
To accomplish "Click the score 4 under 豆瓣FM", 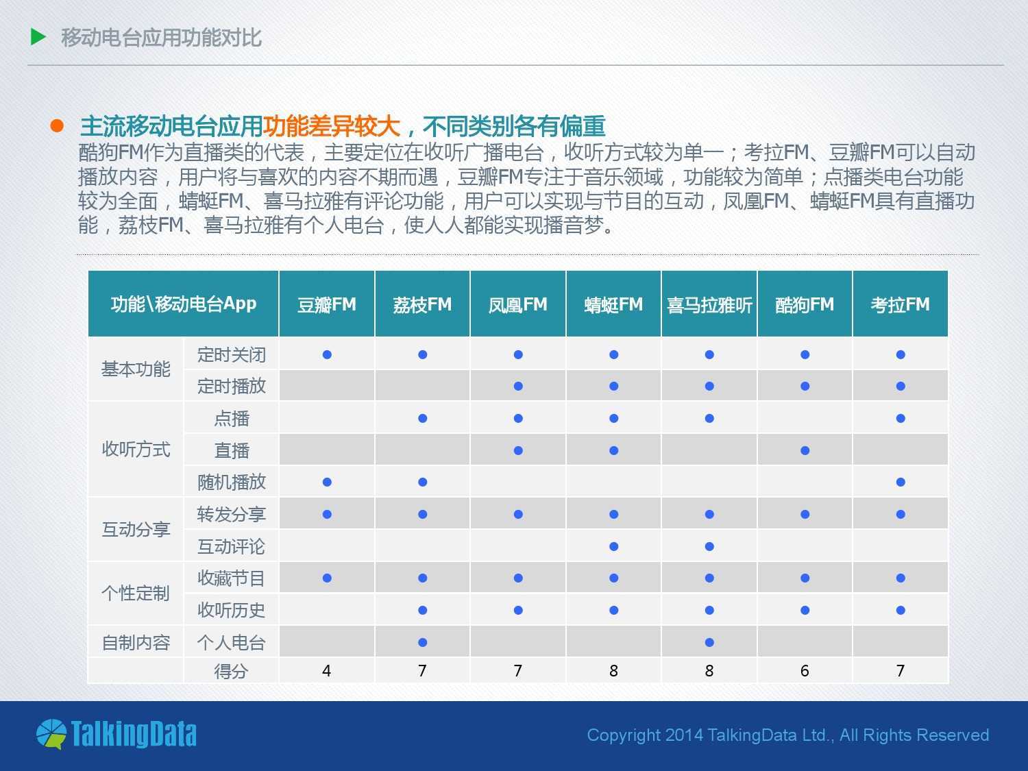I will [327, 671].
